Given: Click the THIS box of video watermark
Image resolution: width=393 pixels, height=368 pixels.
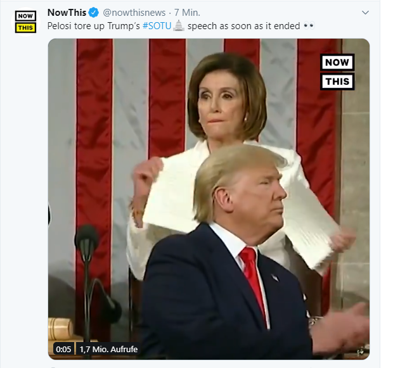Looking at the screenshot, I should [337, 82].
